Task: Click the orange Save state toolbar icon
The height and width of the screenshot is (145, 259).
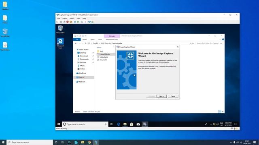Action: coord(71,22)
